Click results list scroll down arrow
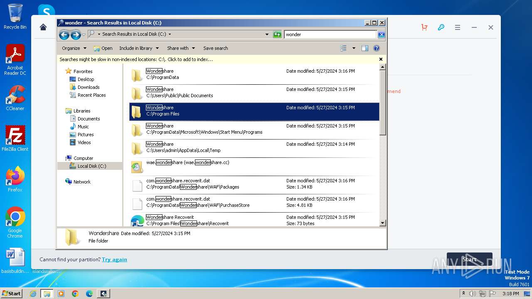The image size is (532, 299). coord(383,223)
